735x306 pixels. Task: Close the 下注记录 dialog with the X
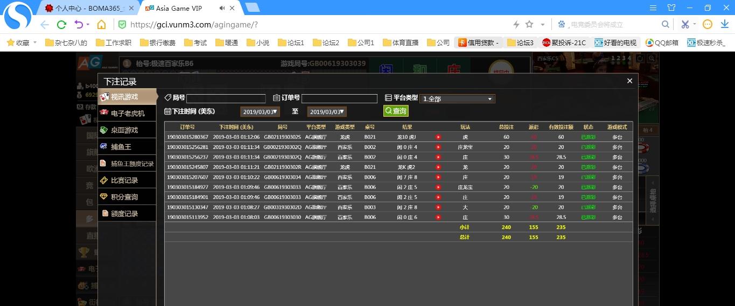[x=629, y=81]
